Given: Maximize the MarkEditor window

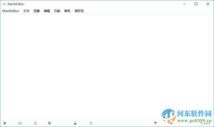Looking at the screenshot, I should (x=196, y=4).
